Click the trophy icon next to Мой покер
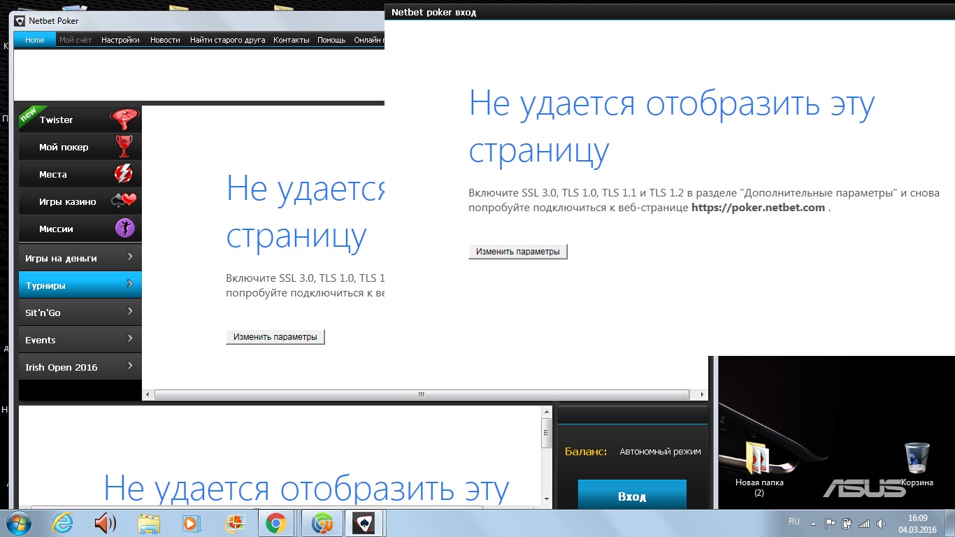The image size is (955, 537). click(124, 147)
